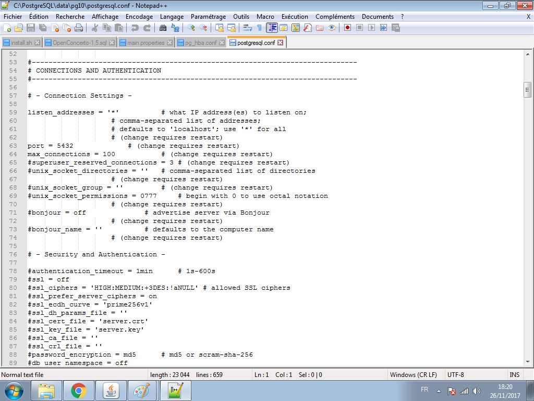Switch to the install.sh tab
The height and width of the screenshot is (401, 534).
[21, 43]
